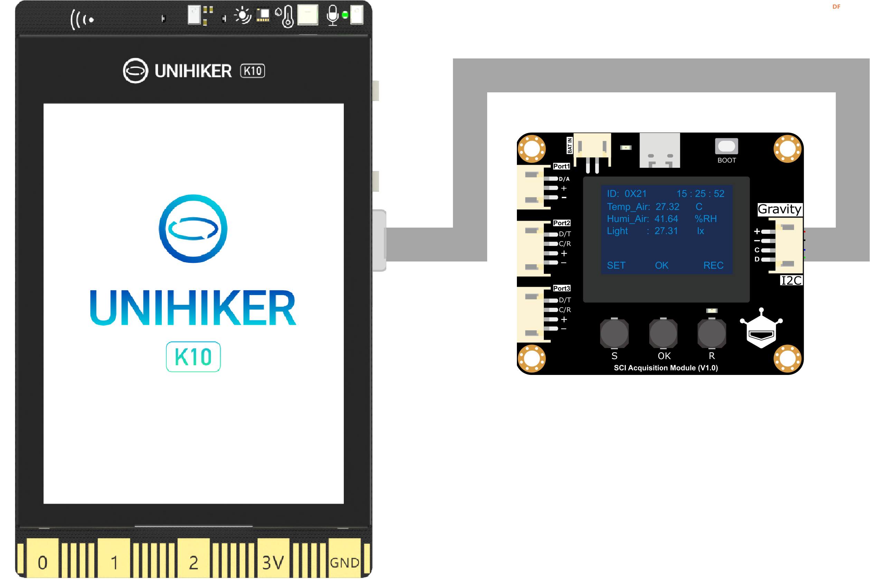Click the wireless signal icon on the K10
The image size is (870, 579).
82,19
